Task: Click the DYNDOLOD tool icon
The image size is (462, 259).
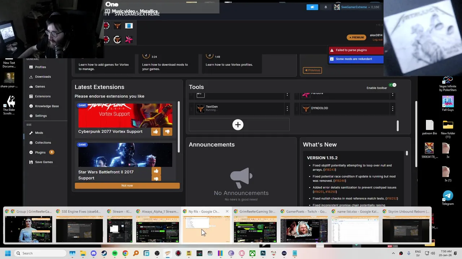Action: click(x=306, y=108)
